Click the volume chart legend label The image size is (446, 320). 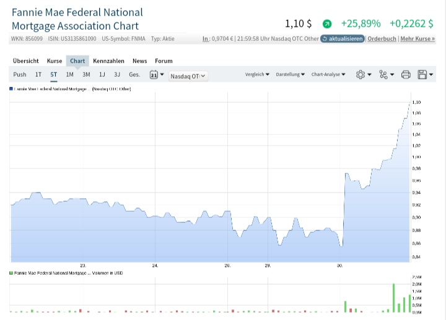coord(68,273)
